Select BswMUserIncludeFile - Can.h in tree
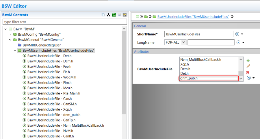Image resolution: width=260 pixels, height=139 pixels. (x=50, y=99)
